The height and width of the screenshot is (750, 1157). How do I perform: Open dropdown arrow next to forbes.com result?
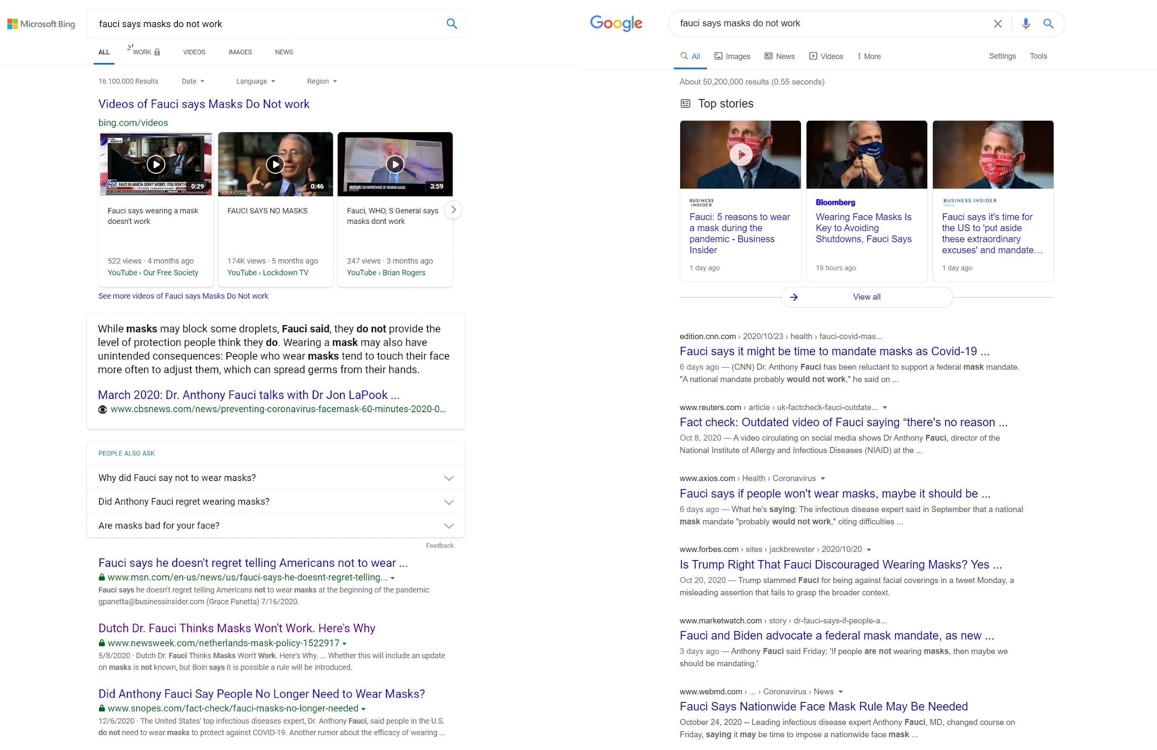pyautogui.click(x=869, y=549)
